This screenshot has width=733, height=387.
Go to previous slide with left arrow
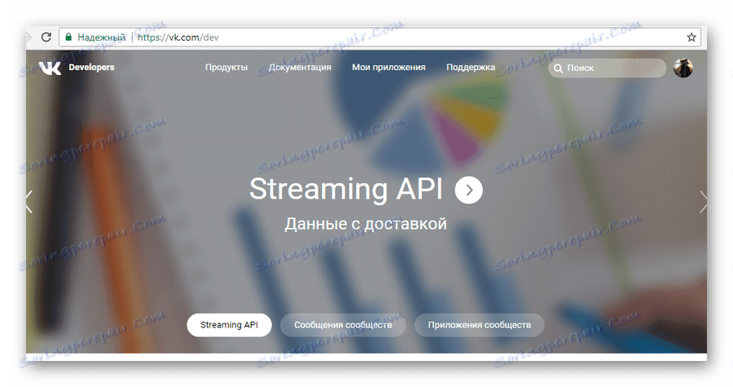pos(29,201)
